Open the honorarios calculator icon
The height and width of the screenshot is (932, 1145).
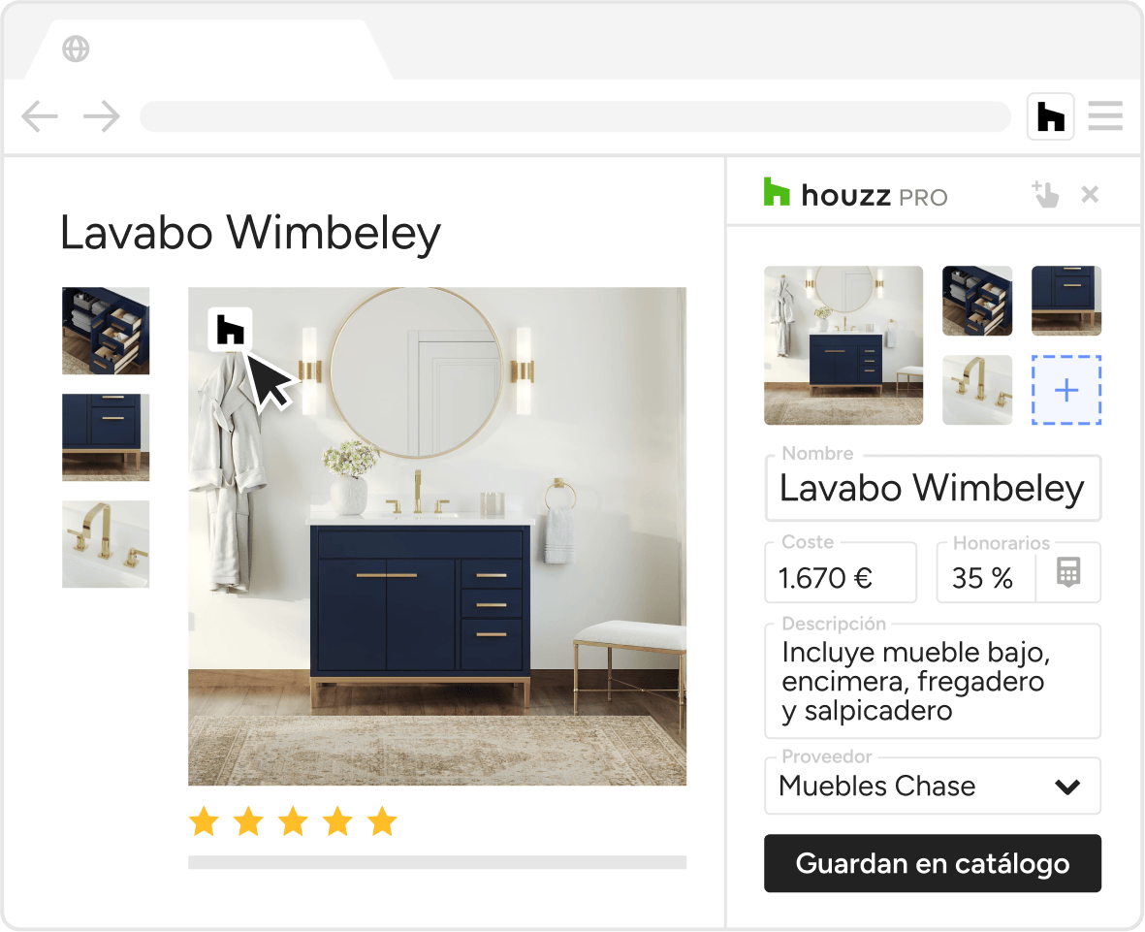click(x=1068, y=572)
